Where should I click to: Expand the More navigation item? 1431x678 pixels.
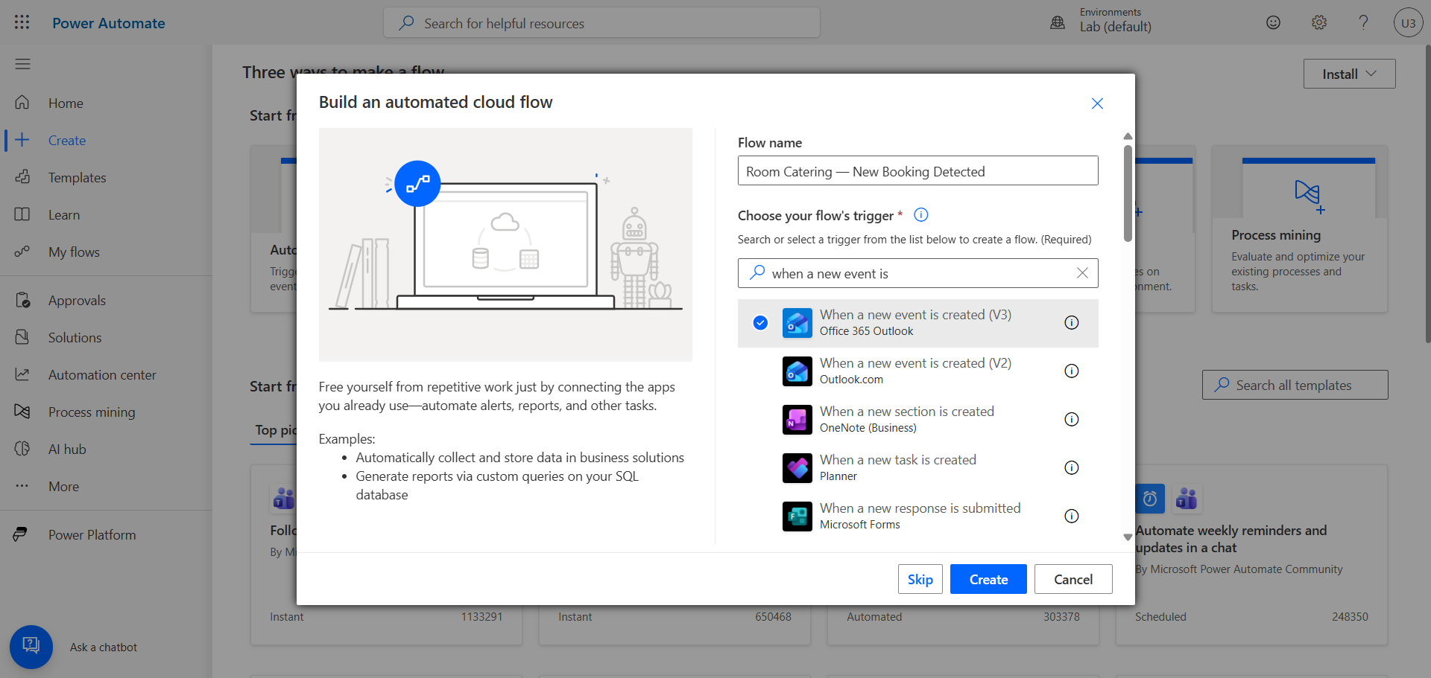click(106, 486)
